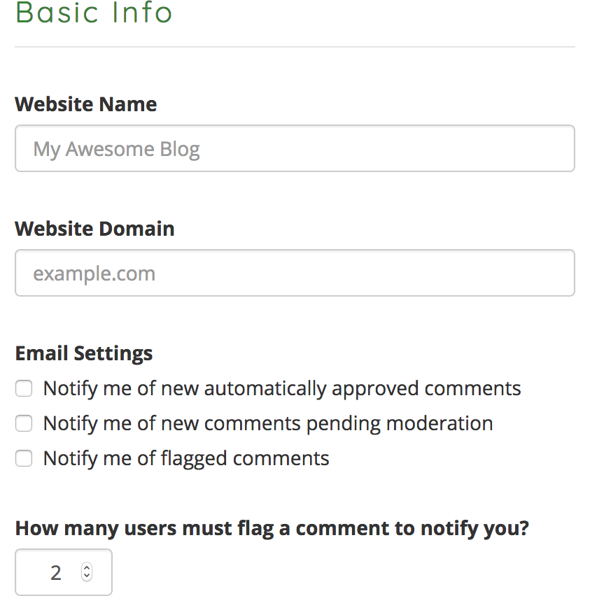Screen dimensions: 590x610
Task: Focus the Website Name input field
Action: coord(295,148)
